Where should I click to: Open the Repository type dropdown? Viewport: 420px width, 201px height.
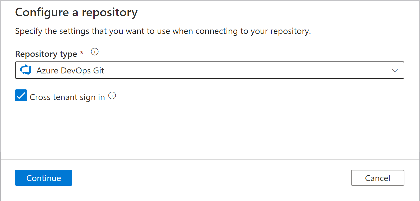pos(210,70)
